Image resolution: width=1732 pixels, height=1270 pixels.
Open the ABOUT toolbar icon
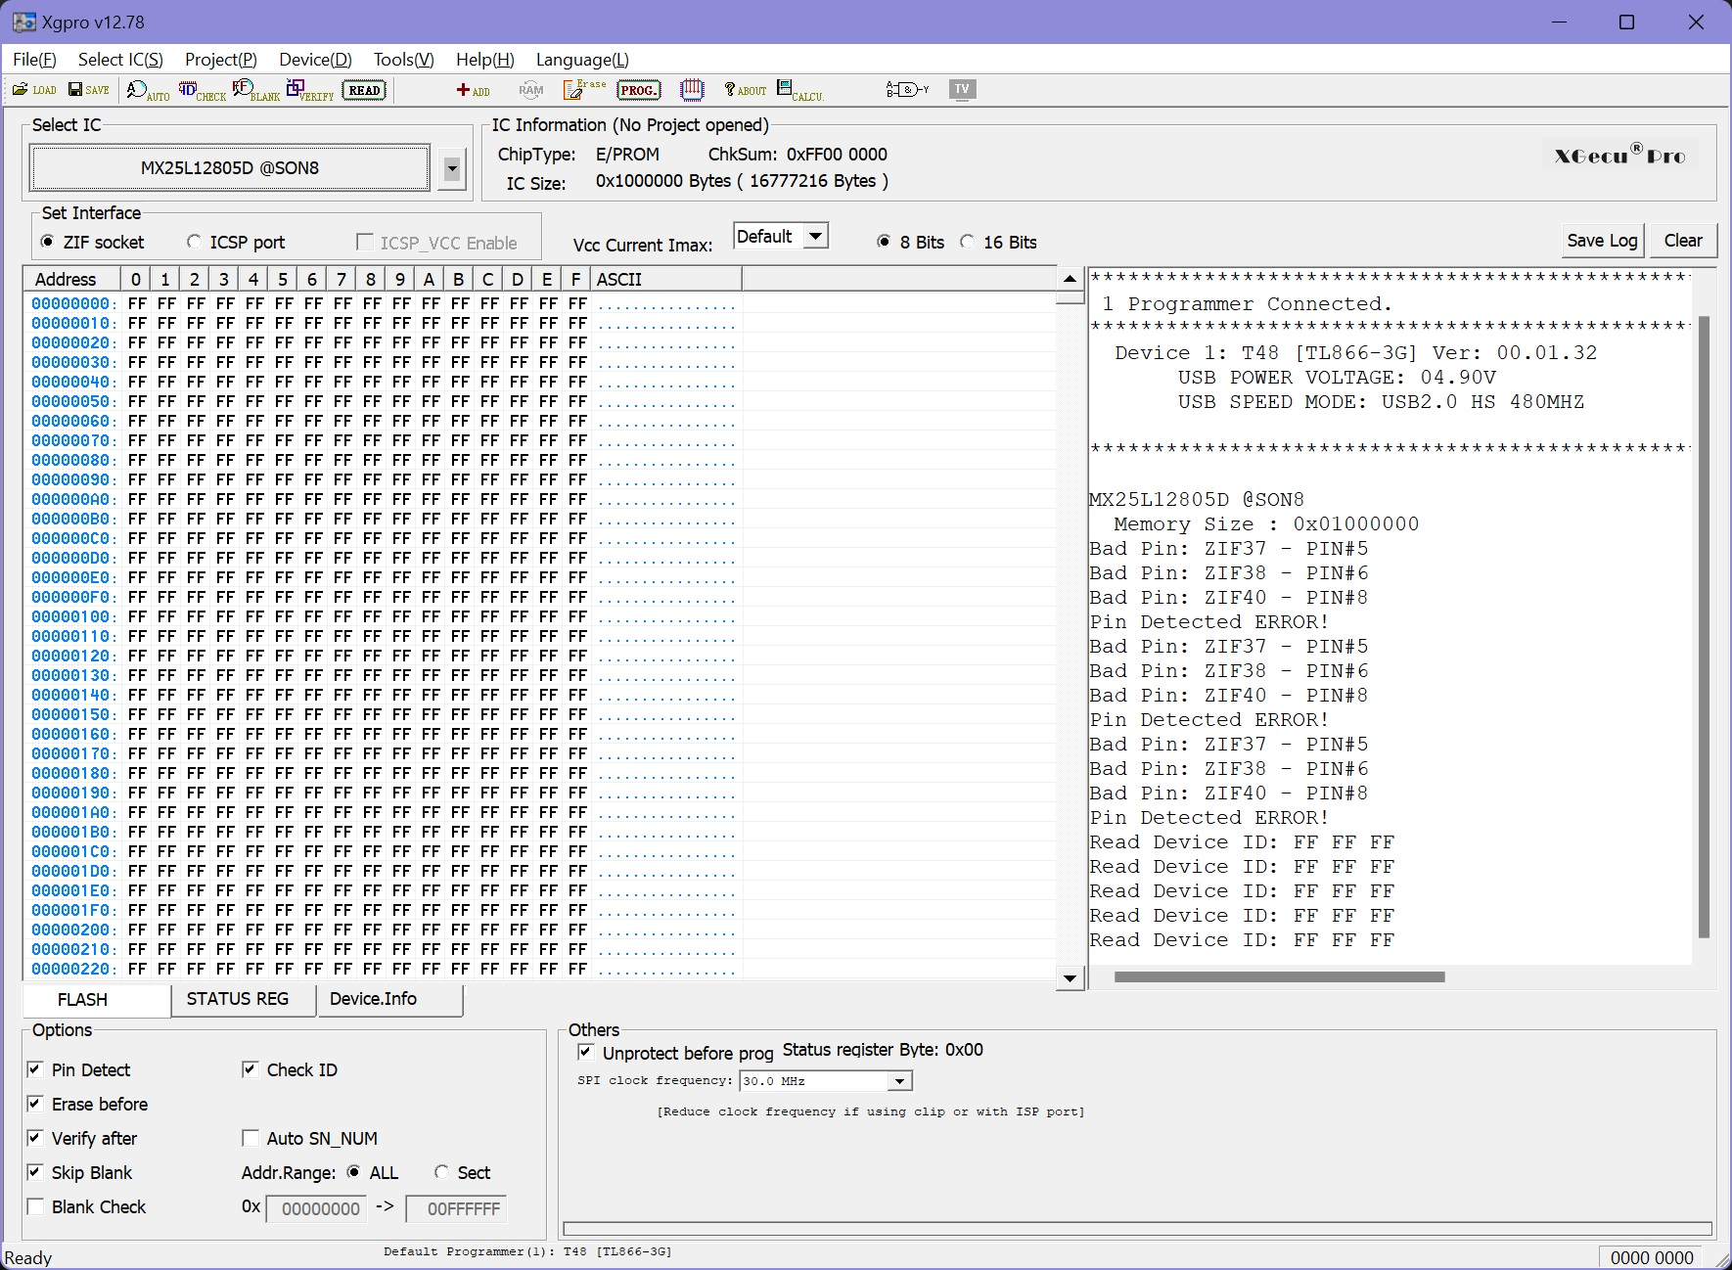coord(745,90)
